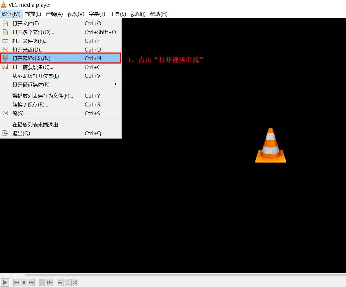This screenshot has height=287, width=346.
Task: Skip to next media track
Action: (x=31, y=282)
